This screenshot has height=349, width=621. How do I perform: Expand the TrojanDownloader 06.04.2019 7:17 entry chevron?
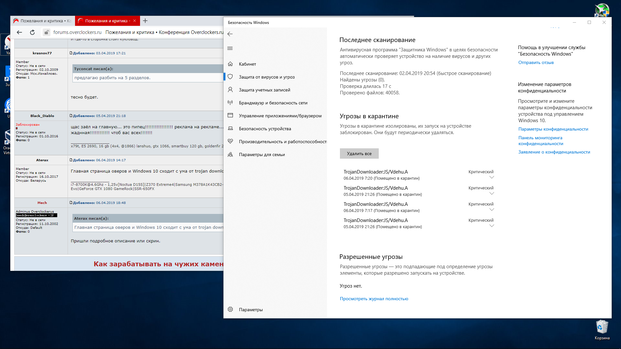492,210
